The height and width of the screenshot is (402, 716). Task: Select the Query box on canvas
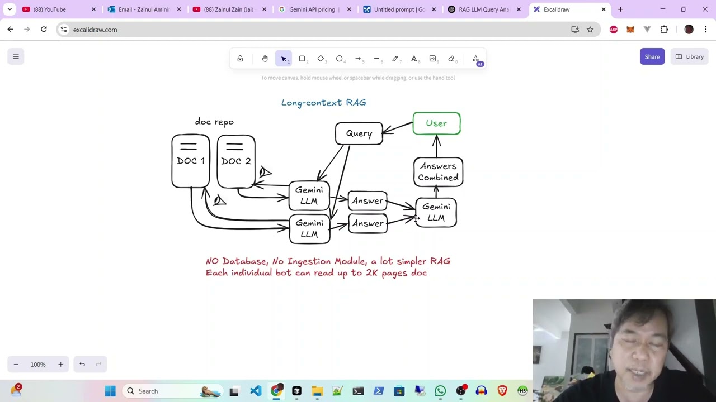click(359, 133)
